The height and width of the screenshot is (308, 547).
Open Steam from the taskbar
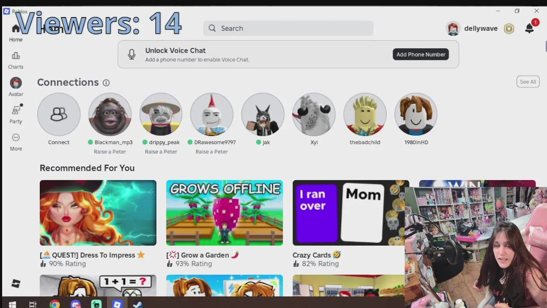(x=137, y=305)
